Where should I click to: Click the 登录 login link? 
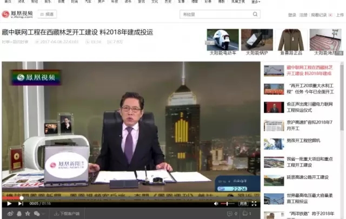tap(292, 15)
